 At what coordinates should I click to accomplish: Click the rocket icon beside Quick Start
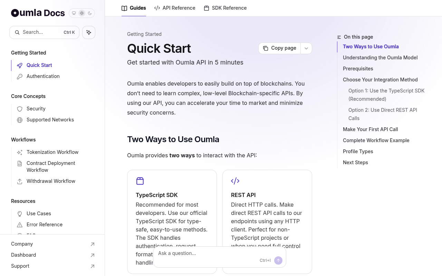pos(20,65)
